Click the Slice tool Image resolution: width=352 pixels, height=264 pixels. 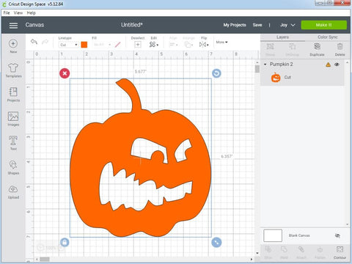[268, 252]
